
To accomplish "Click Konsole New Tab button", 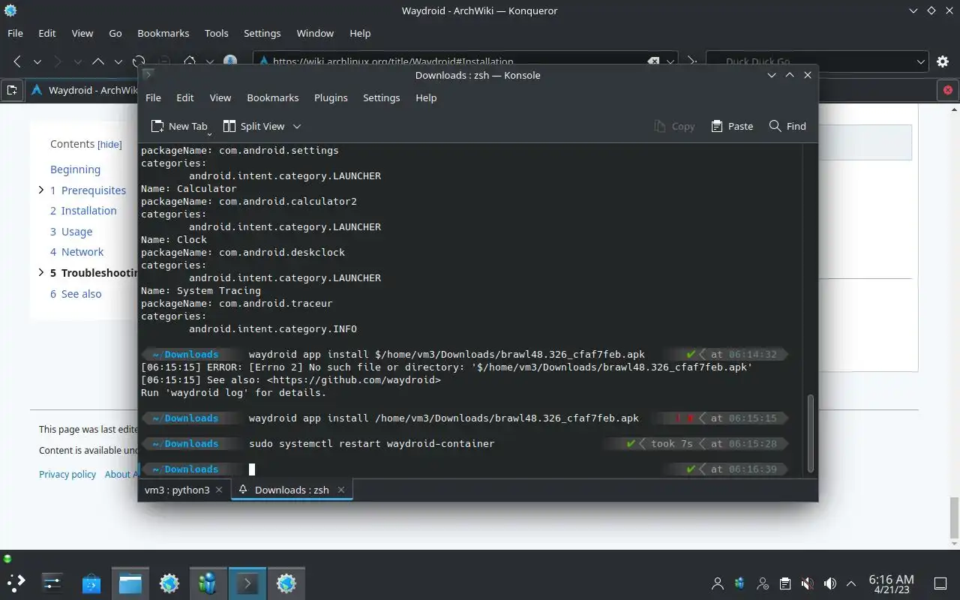I will pyautogui.click(x=179, y=126).
